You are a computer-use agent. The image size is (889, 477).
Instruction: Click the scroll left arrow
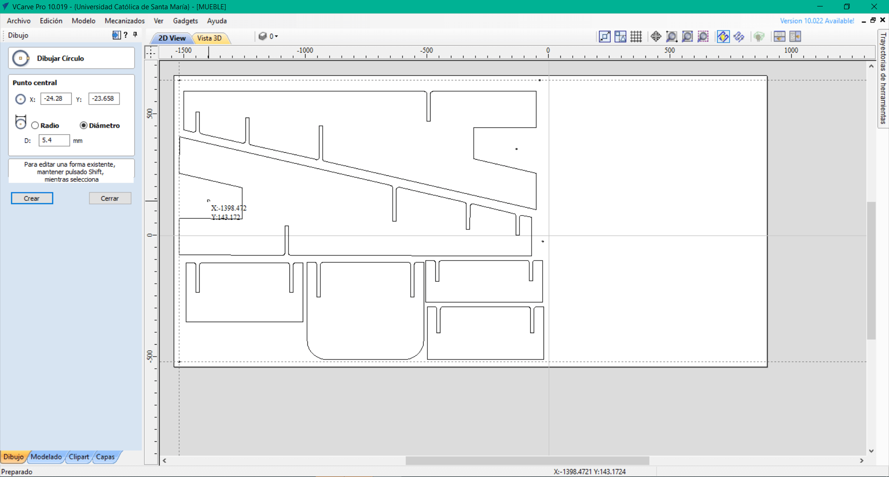(164, 460)
